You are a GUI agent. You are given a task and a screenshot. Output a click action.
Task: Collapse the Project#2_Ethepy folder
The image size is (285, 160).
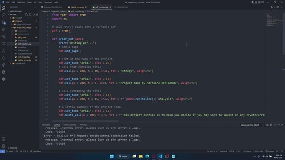pos(24,28)
